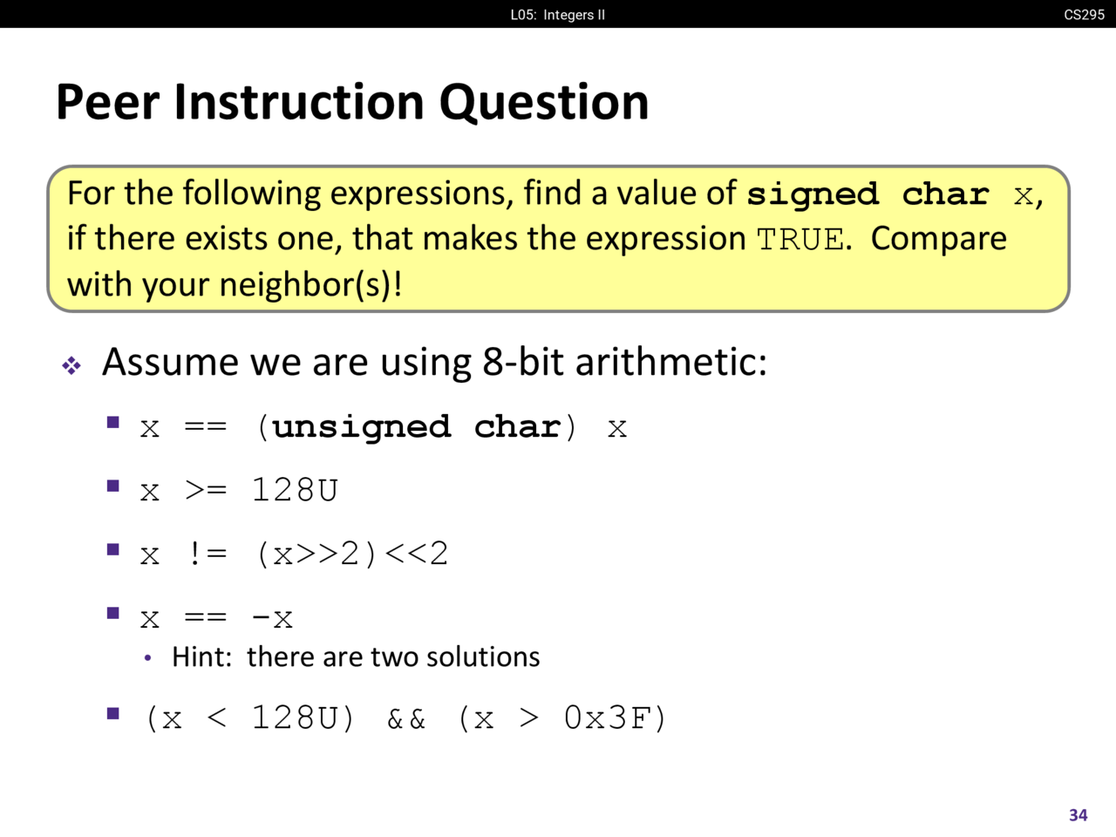1116x837 pixels.
Task: Click the expression x == -x
Action: (216, 619)
